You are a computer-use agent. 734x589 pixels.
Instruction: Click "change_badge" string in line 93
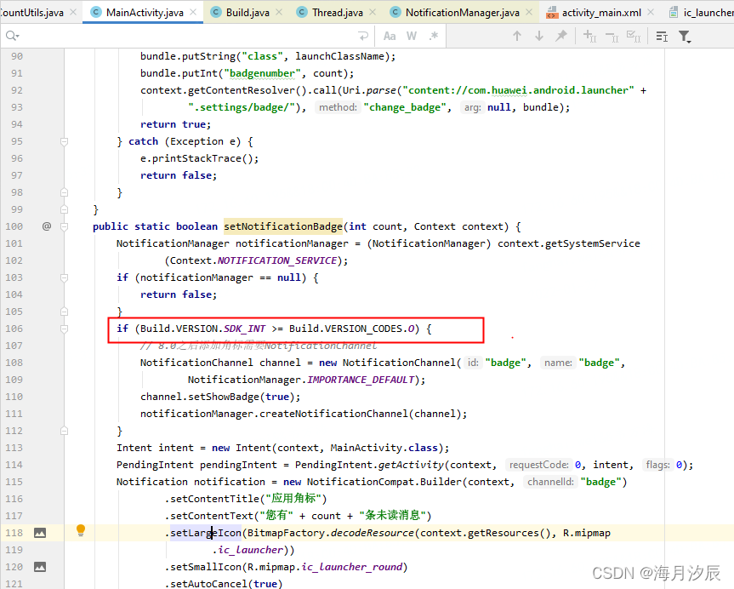pos(405,107)
